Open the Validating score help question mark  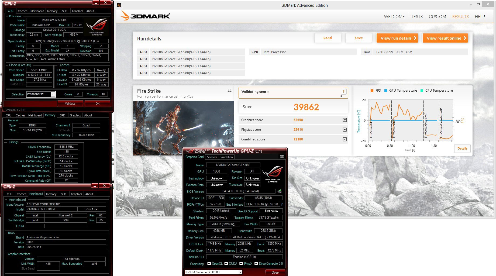click(x=343, y=92)
